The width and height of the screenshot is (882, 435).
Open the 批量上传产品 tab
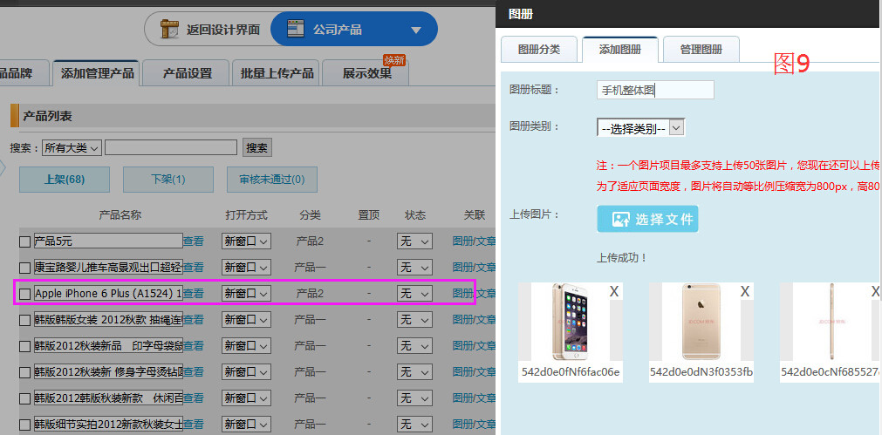click(277, 73)
